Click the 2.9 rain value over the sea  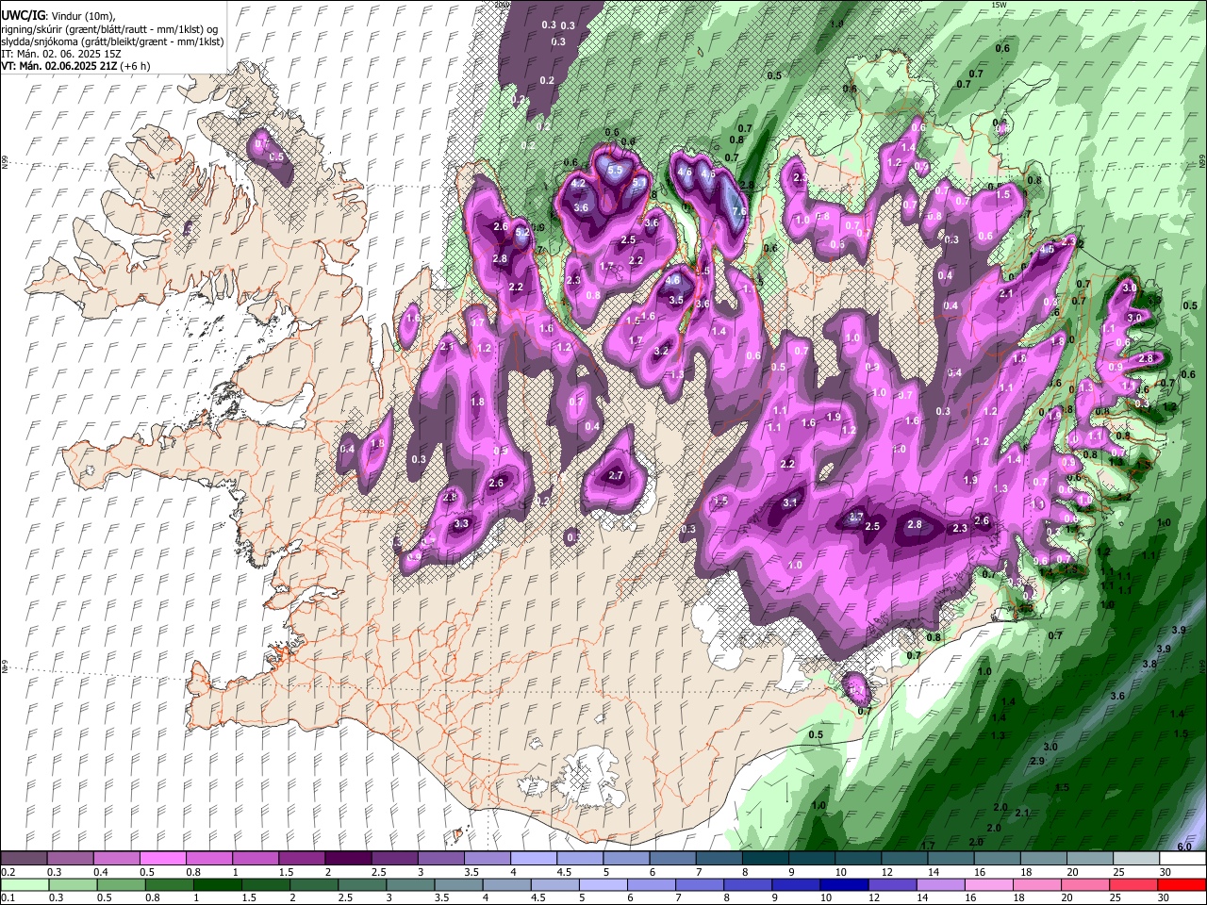(x=1038, y=761)
